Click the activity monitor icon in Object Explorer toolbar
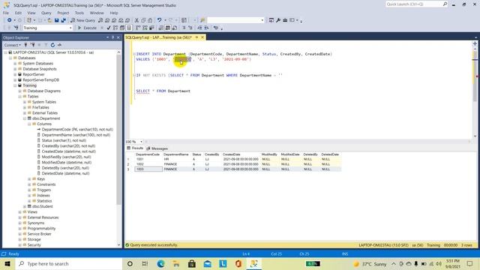 pos(59,45)
